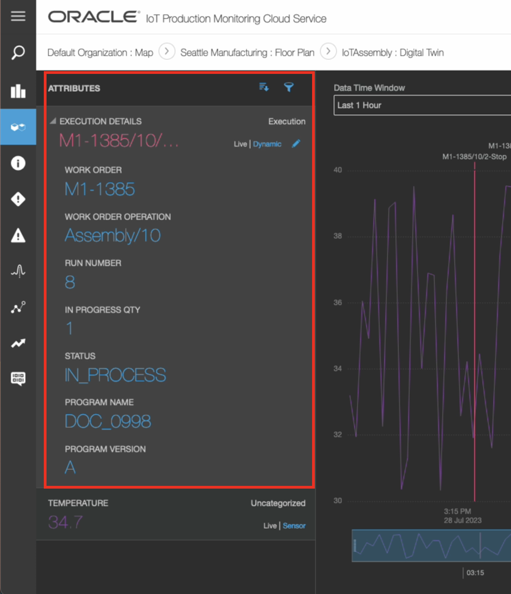This screenshot has height=594, width=511.
Task: Collapse the Execution Details section triangle
Action: click(x=53, y=121)
